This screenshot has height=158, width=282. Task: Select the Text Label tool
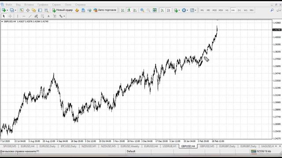(55, 16)
